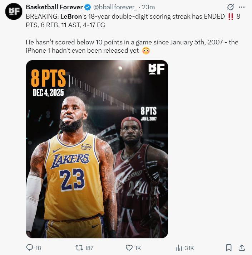Click the Basketball Forever account name
The width and height of the screenshot is (252, 255).
tap(54, 7)
